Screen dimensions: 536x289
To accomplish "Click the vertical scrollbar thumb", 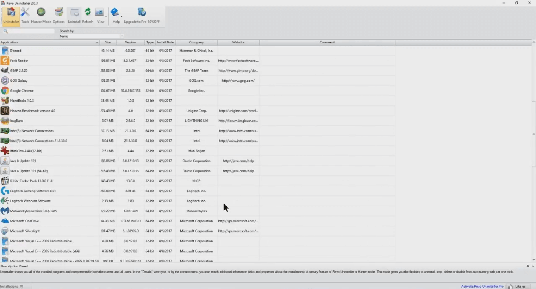I will point(534,134).
